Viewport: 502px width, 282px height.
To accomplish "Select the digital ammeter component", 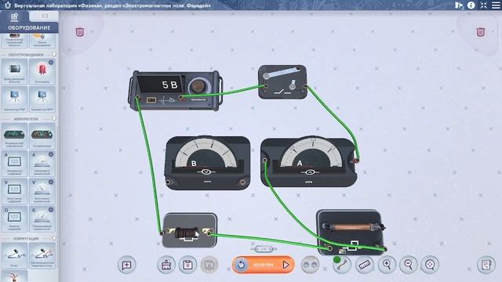I will pyautogui.click(x=14, y=164).
